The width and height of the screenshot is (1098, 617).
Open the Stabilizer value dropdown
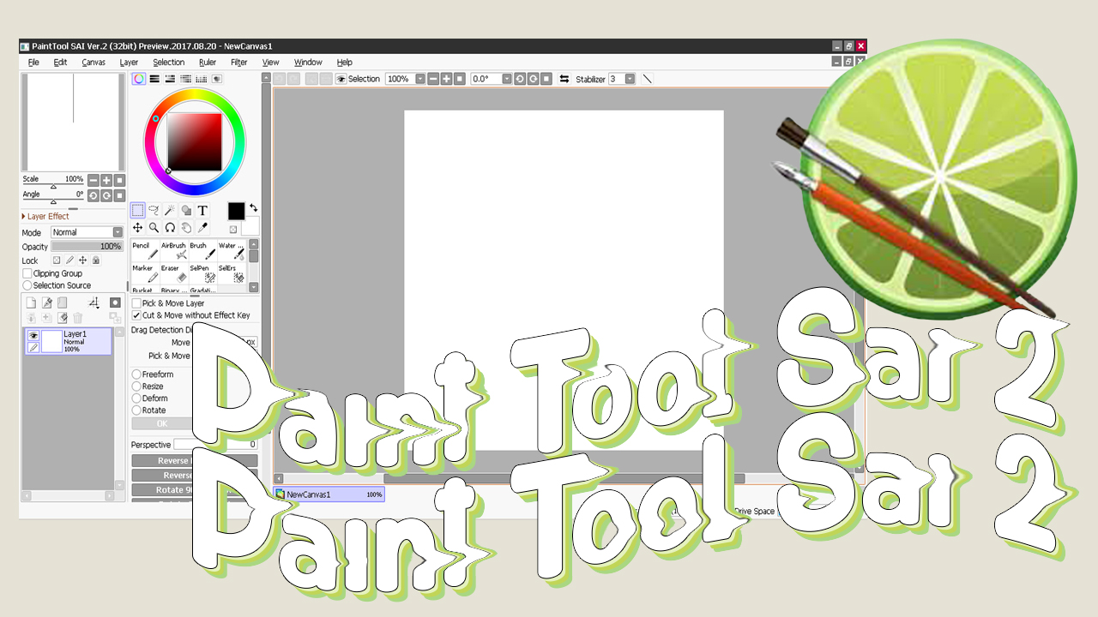pyautogui.click(x=630, y=79)
